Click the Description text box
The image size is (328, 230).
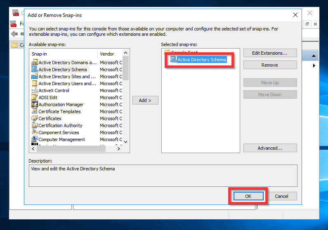tap(163, 176)
